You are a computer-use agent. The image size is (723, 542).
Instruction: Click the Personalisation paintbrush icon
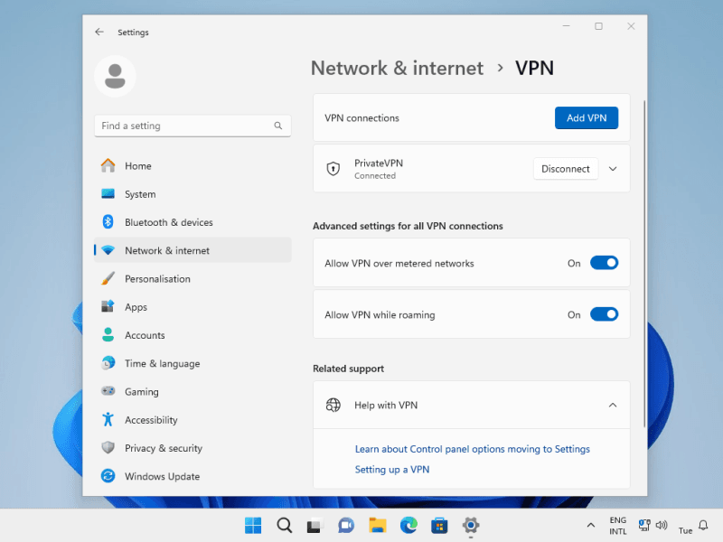[x=108, y=279]
